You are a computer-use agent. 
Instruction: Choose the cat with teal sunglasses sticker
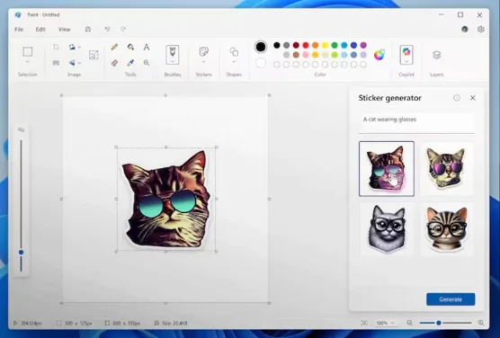click(387, 169)
